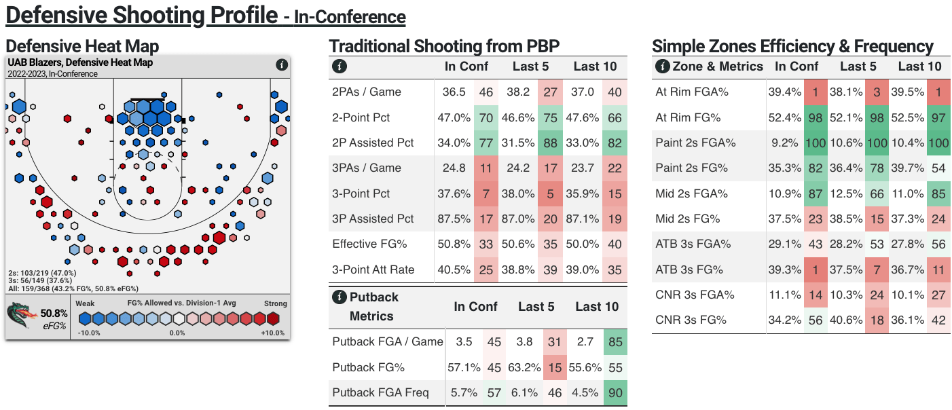The height and width of the screenshot is (410, 952).
Task: Click the "Defensive Shooting Profile" page title
Action: [x=142, y=15]
